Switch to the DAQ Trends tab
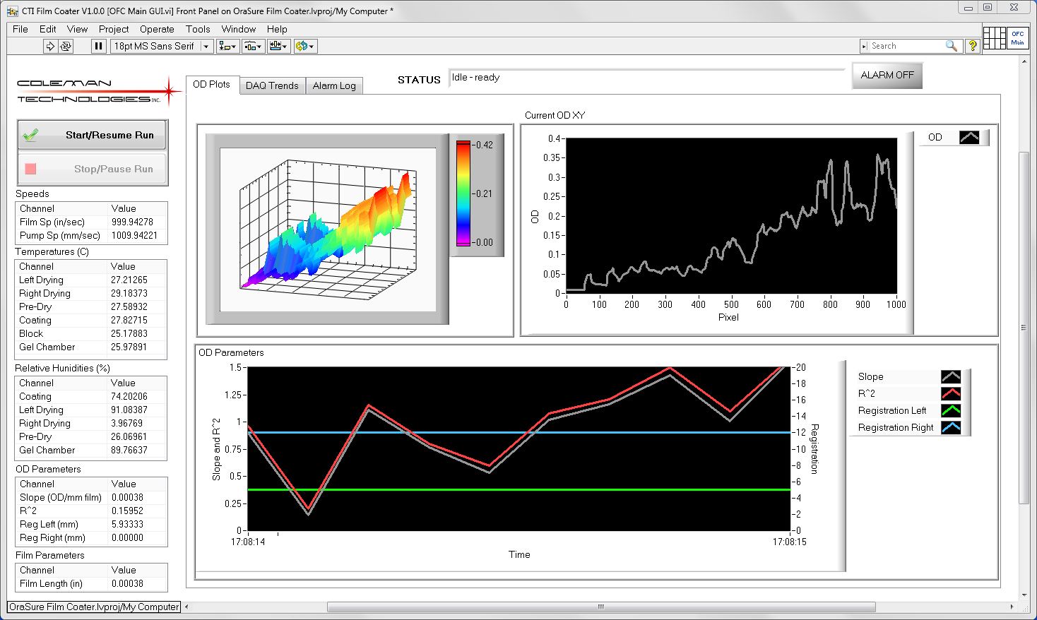Viewport: 1037px width, 620px height. point(272,85)
